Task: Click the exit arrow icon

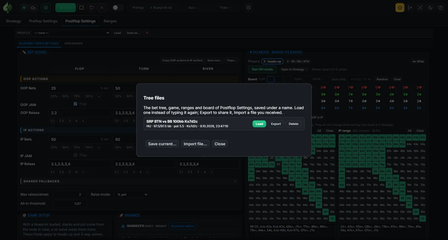Action: coord(410,8)
